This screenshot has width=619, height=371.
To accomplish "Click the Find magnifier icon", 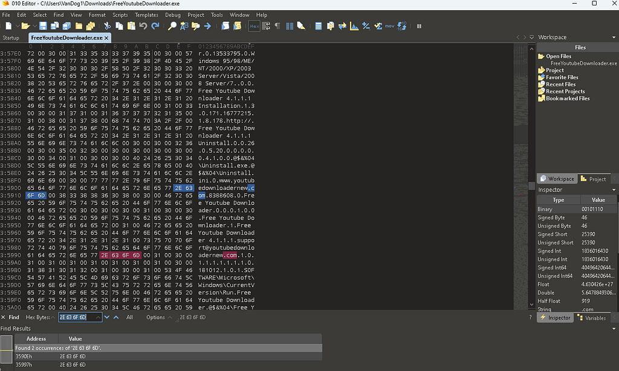I will click(172, 26).
